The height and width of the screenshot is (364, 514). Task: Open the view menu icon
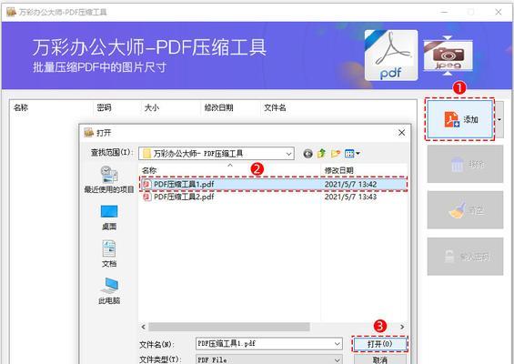click(352, 153)
